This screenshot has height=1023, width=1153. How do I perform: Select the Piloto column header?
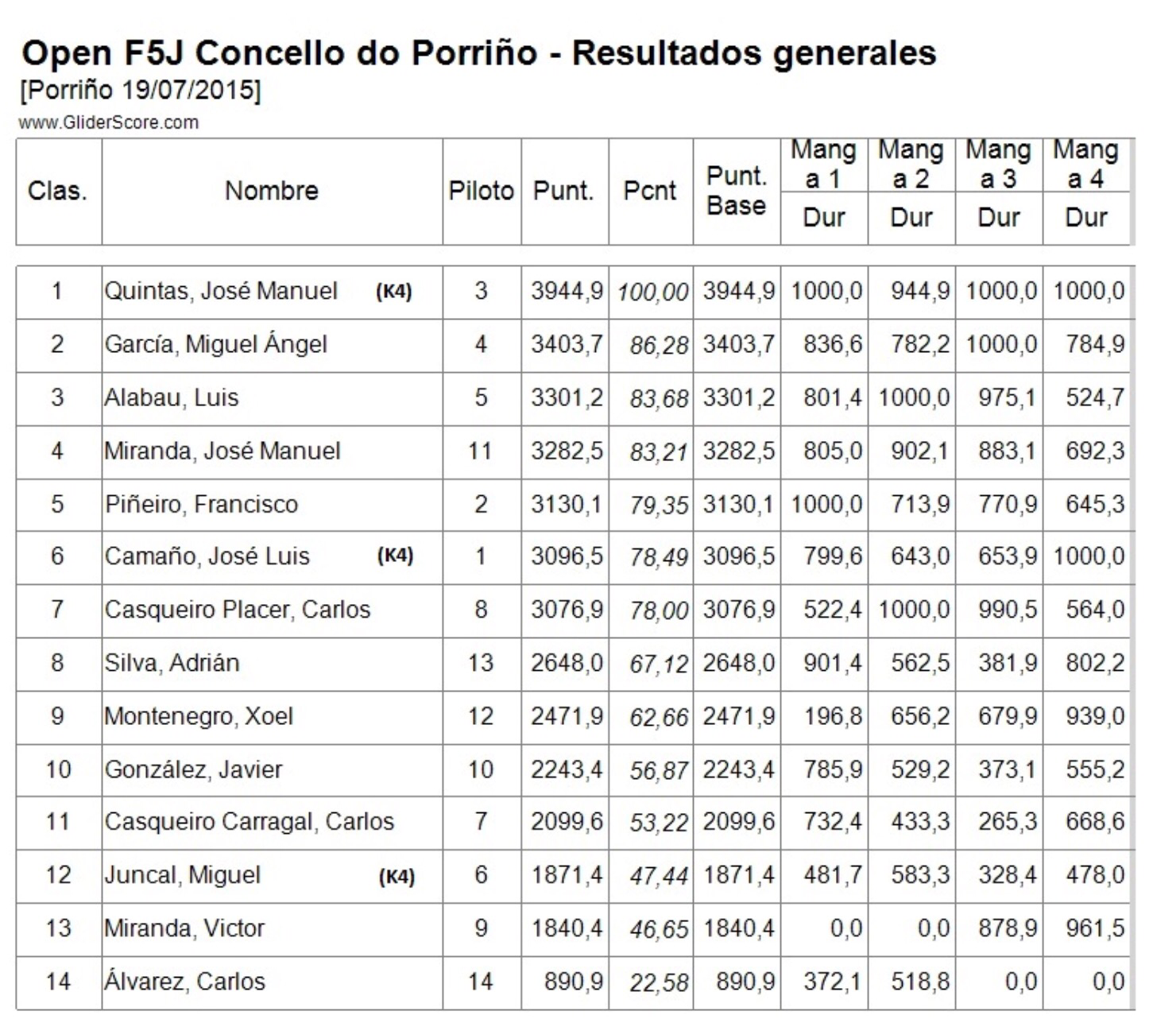click(481, 191)
